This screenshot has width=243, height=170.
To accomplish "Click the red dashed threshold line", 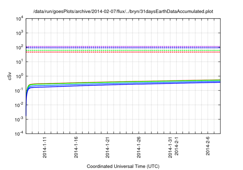I will (123, 52).
